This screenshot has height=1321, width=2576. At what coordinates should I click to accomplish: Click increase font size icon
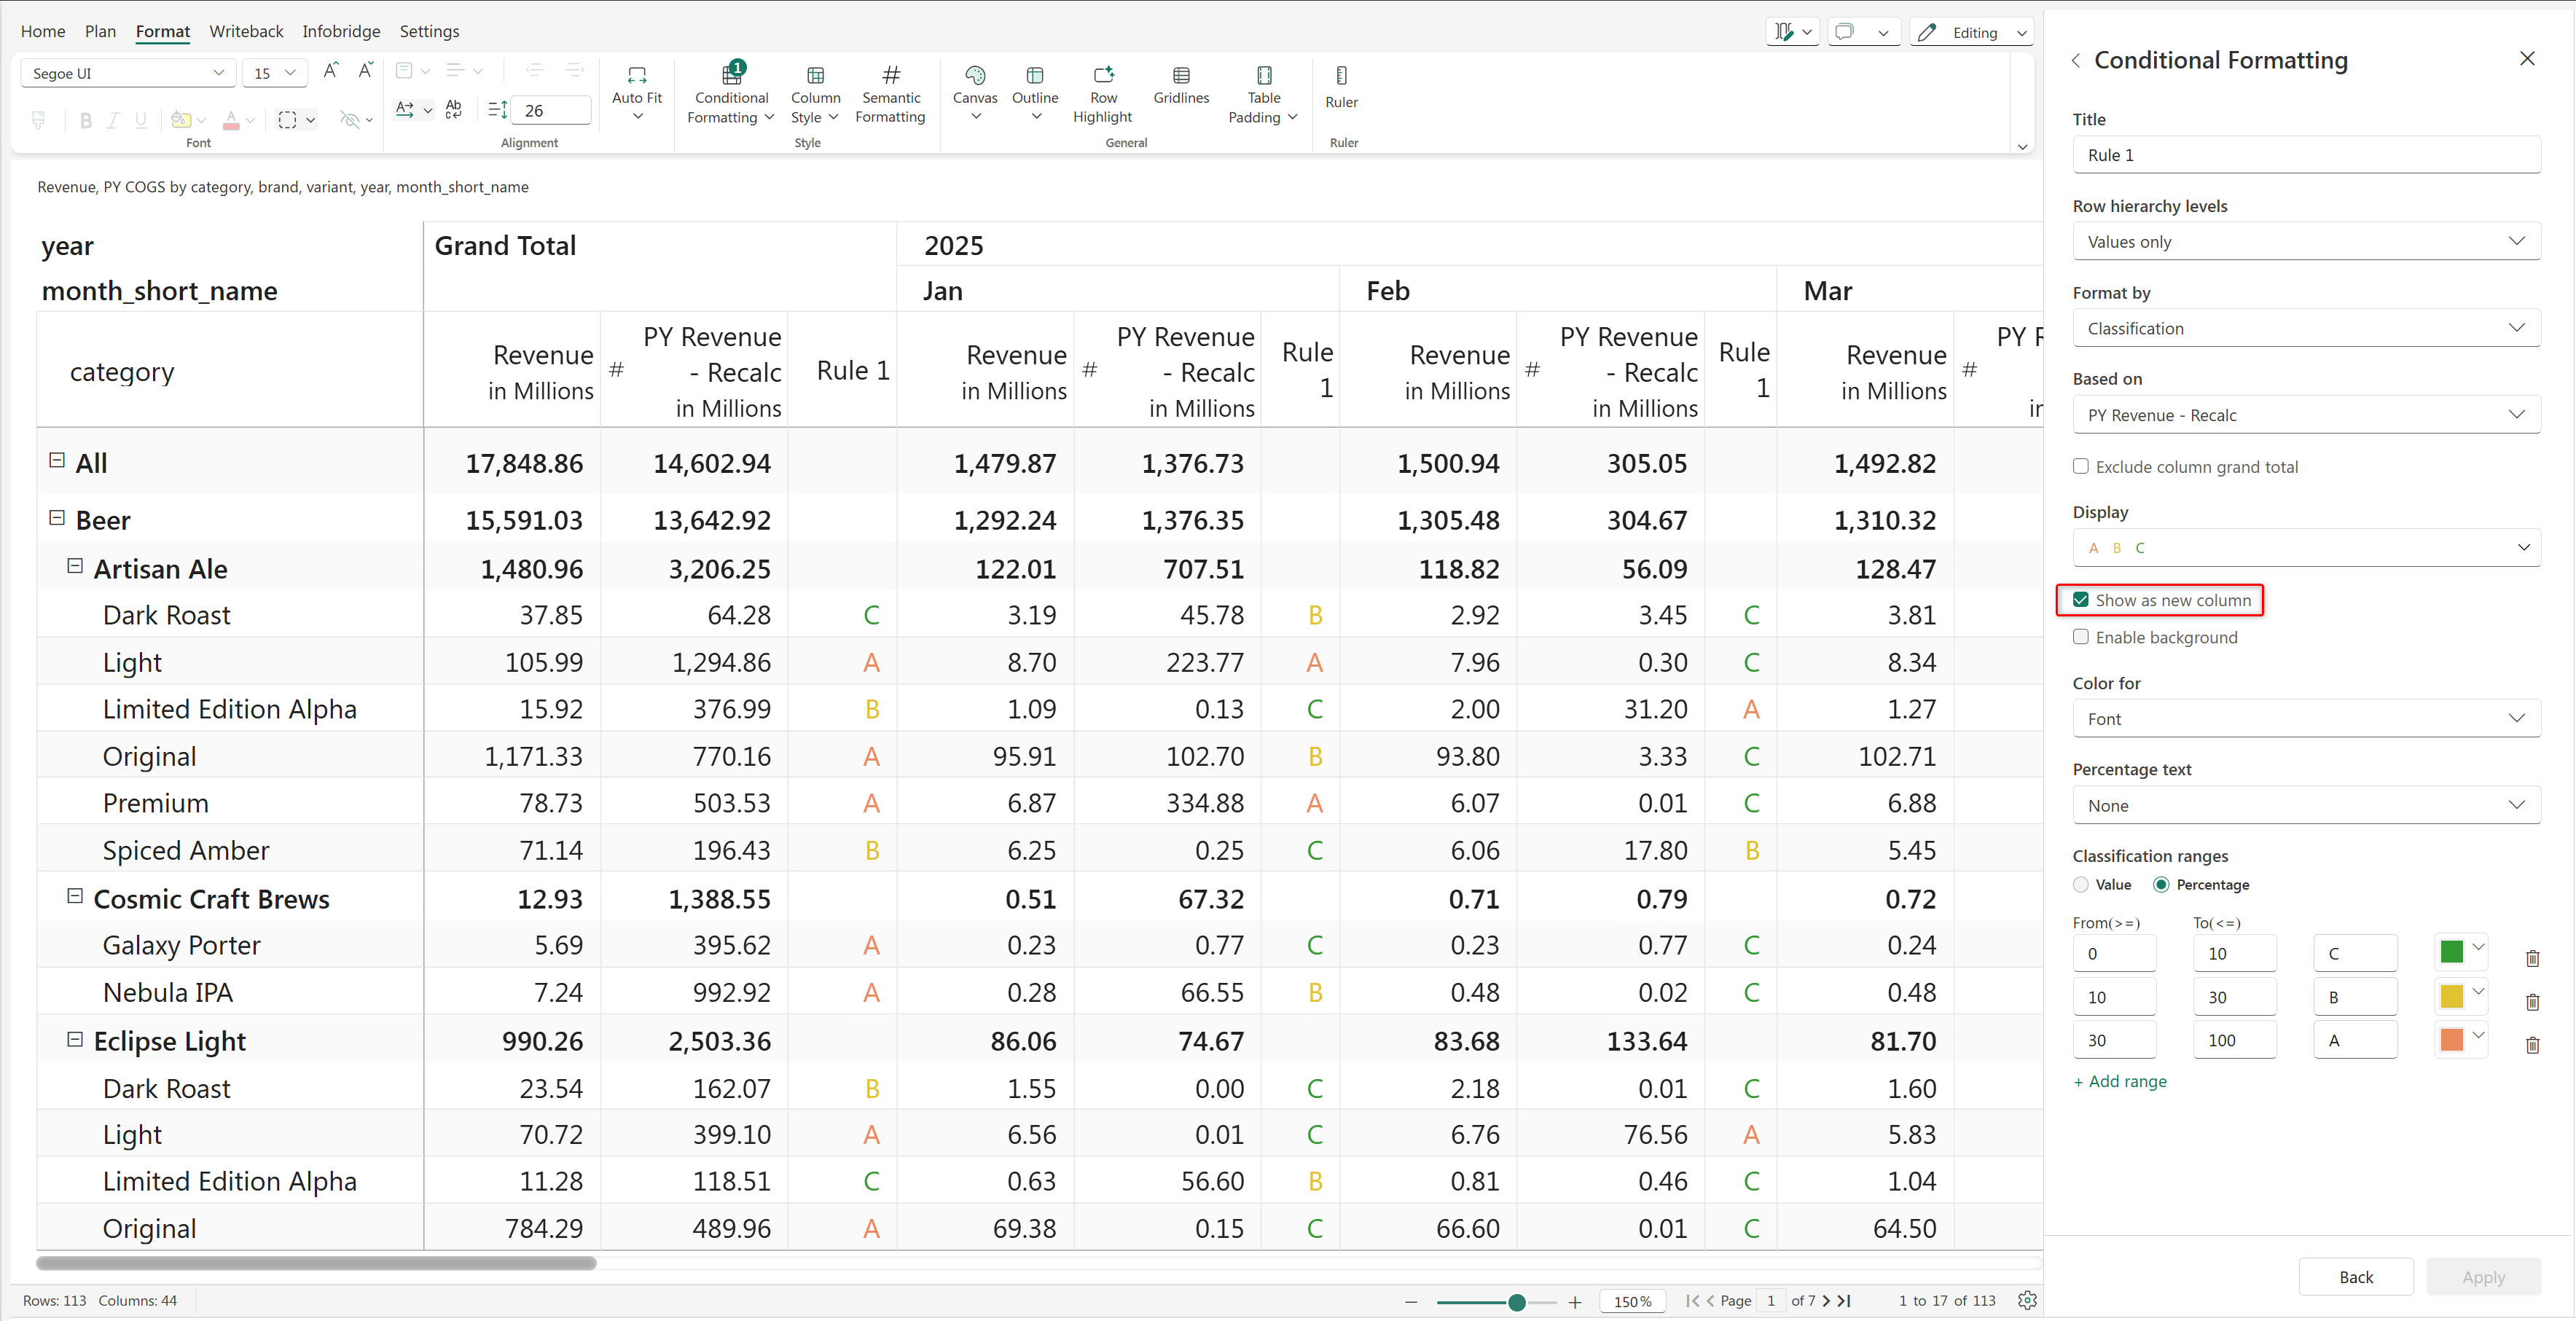(330, 71)
